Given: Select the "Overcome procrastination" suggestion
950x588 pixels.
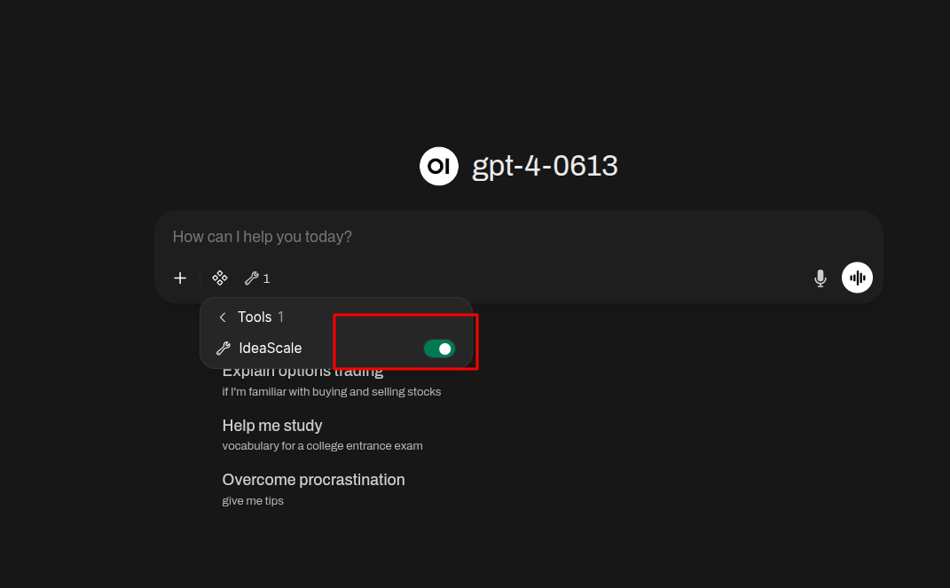Looking at the screenshot, I should point(313,480).
